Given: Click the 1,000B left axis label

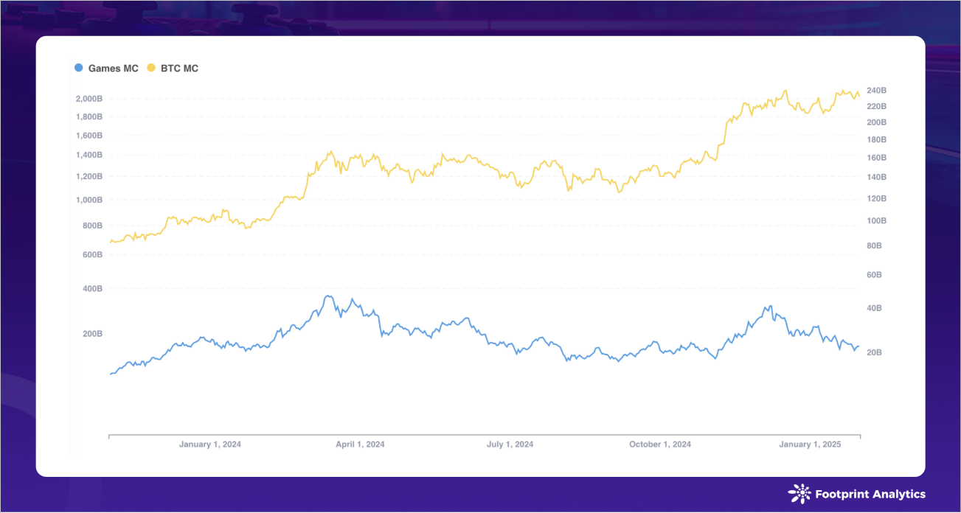Looking at the screenshot, I should [x=89, y=200].
